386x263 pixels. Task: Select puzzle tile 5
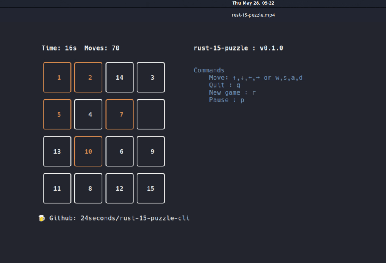57,114
